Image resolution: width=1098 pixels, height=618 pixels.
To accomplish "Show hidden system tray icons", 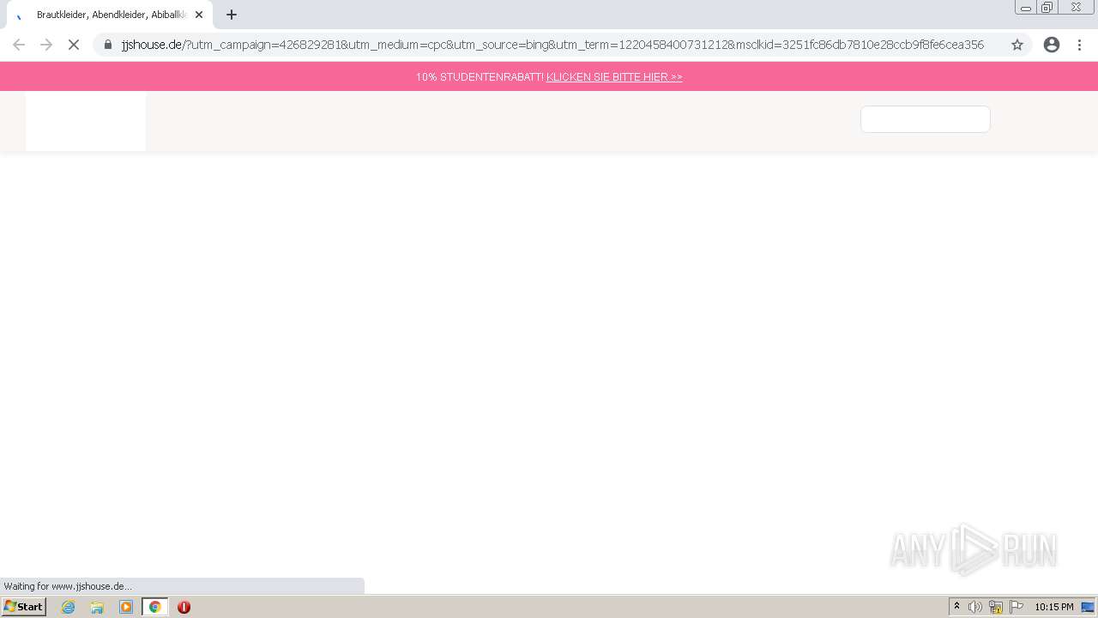I will click(x=957, y=607).
